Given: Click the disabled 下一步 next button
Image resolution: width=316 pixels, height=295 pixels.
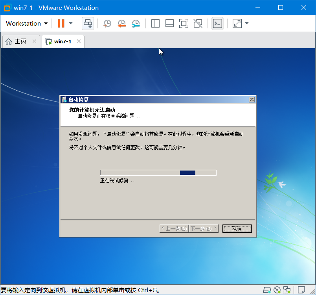Looking at the screenshot, I should [x=204, y=228].
